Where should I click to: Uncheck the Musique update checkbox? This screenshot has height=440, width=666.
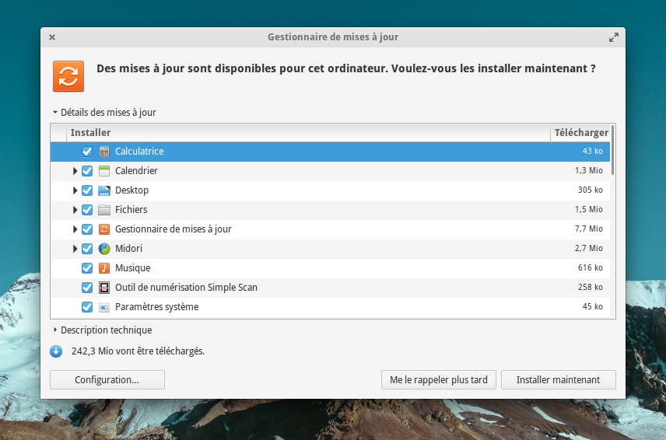coord(87,268)
